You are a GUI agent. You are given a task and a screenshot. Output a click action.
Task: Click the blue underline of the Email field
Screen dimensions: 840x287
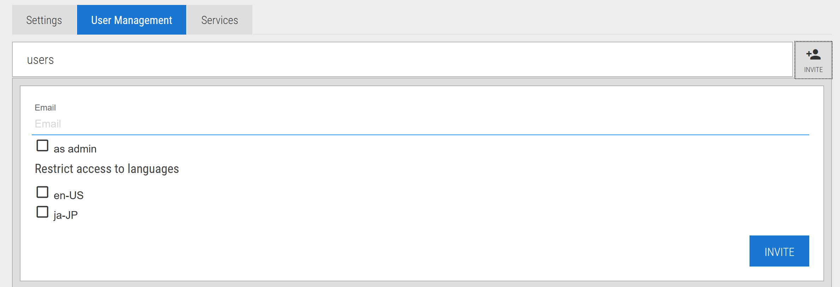tap(421, 134)
